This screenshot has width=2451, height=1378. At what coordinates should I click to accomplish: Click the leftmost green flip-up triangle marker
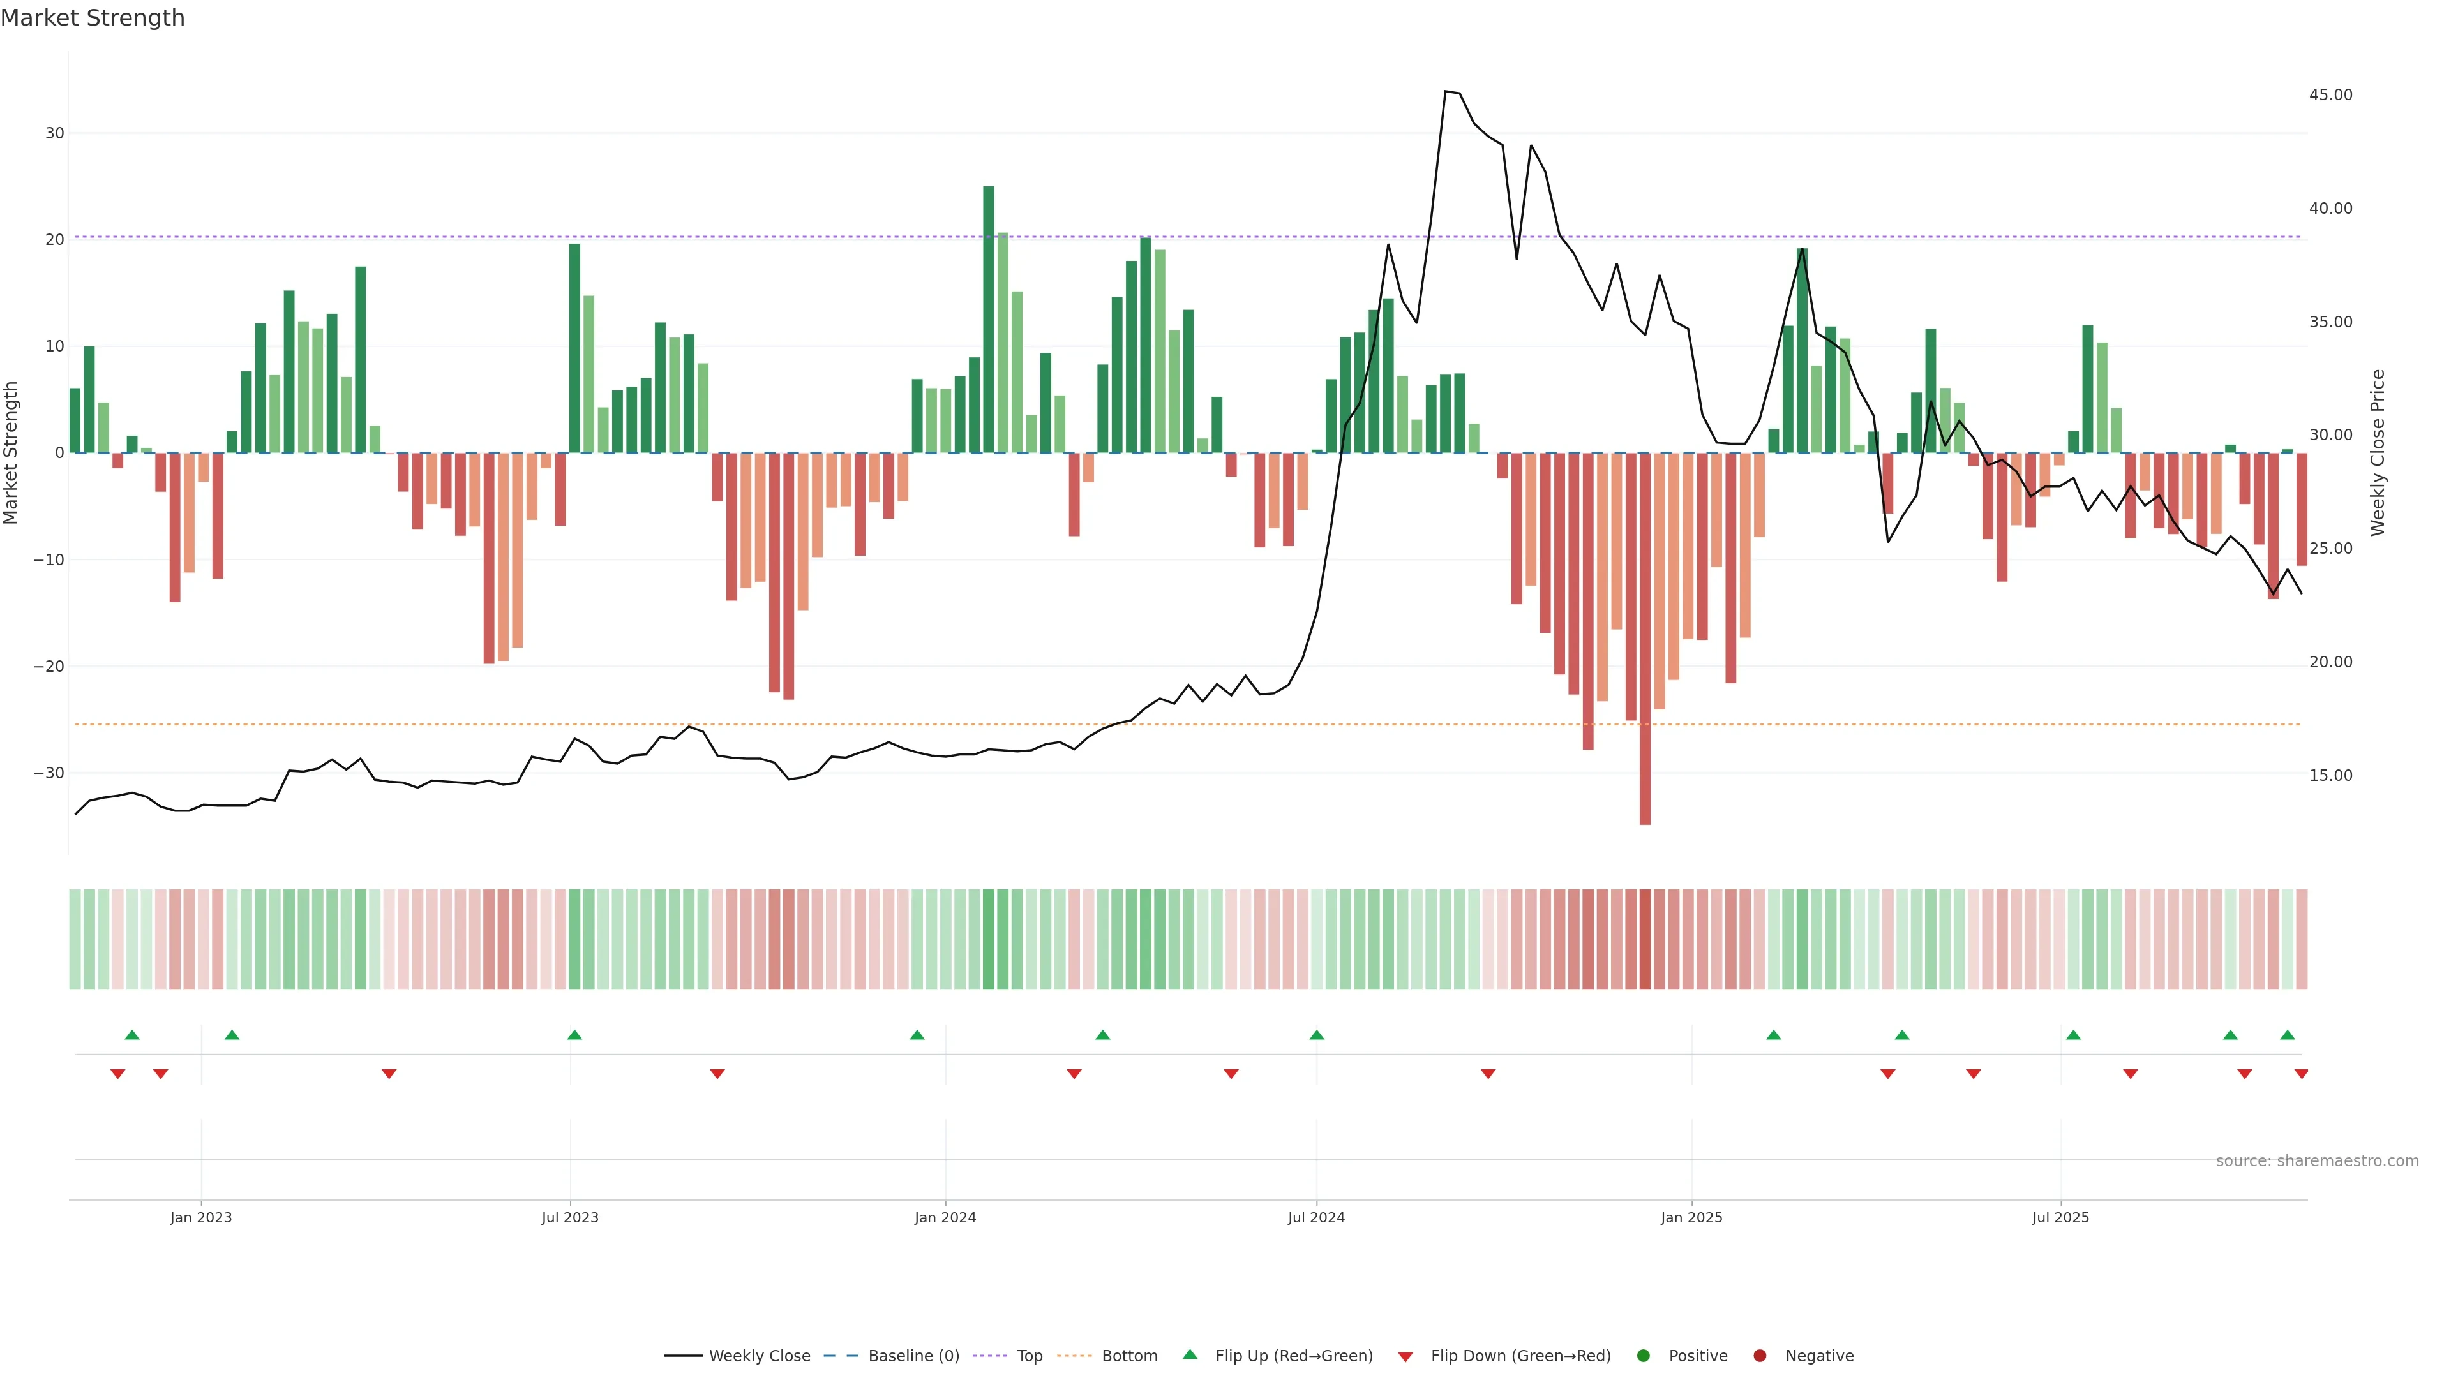(x=132, y=1035)
